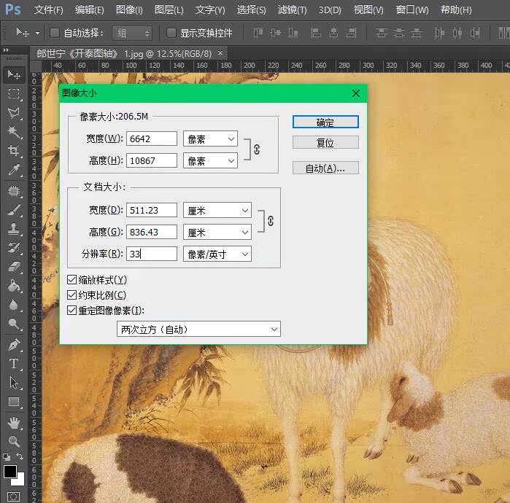Select the Zoom tool
Viewport: 510px width, 503px height.
coord(14,442)
